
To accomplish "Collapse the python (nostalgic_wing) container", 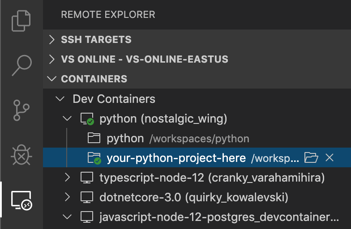I will click(x=68, y=119).
